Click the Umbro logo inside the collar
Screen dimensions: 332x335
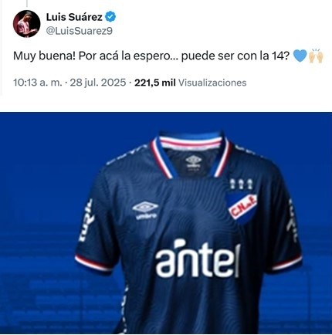point(194,162)
